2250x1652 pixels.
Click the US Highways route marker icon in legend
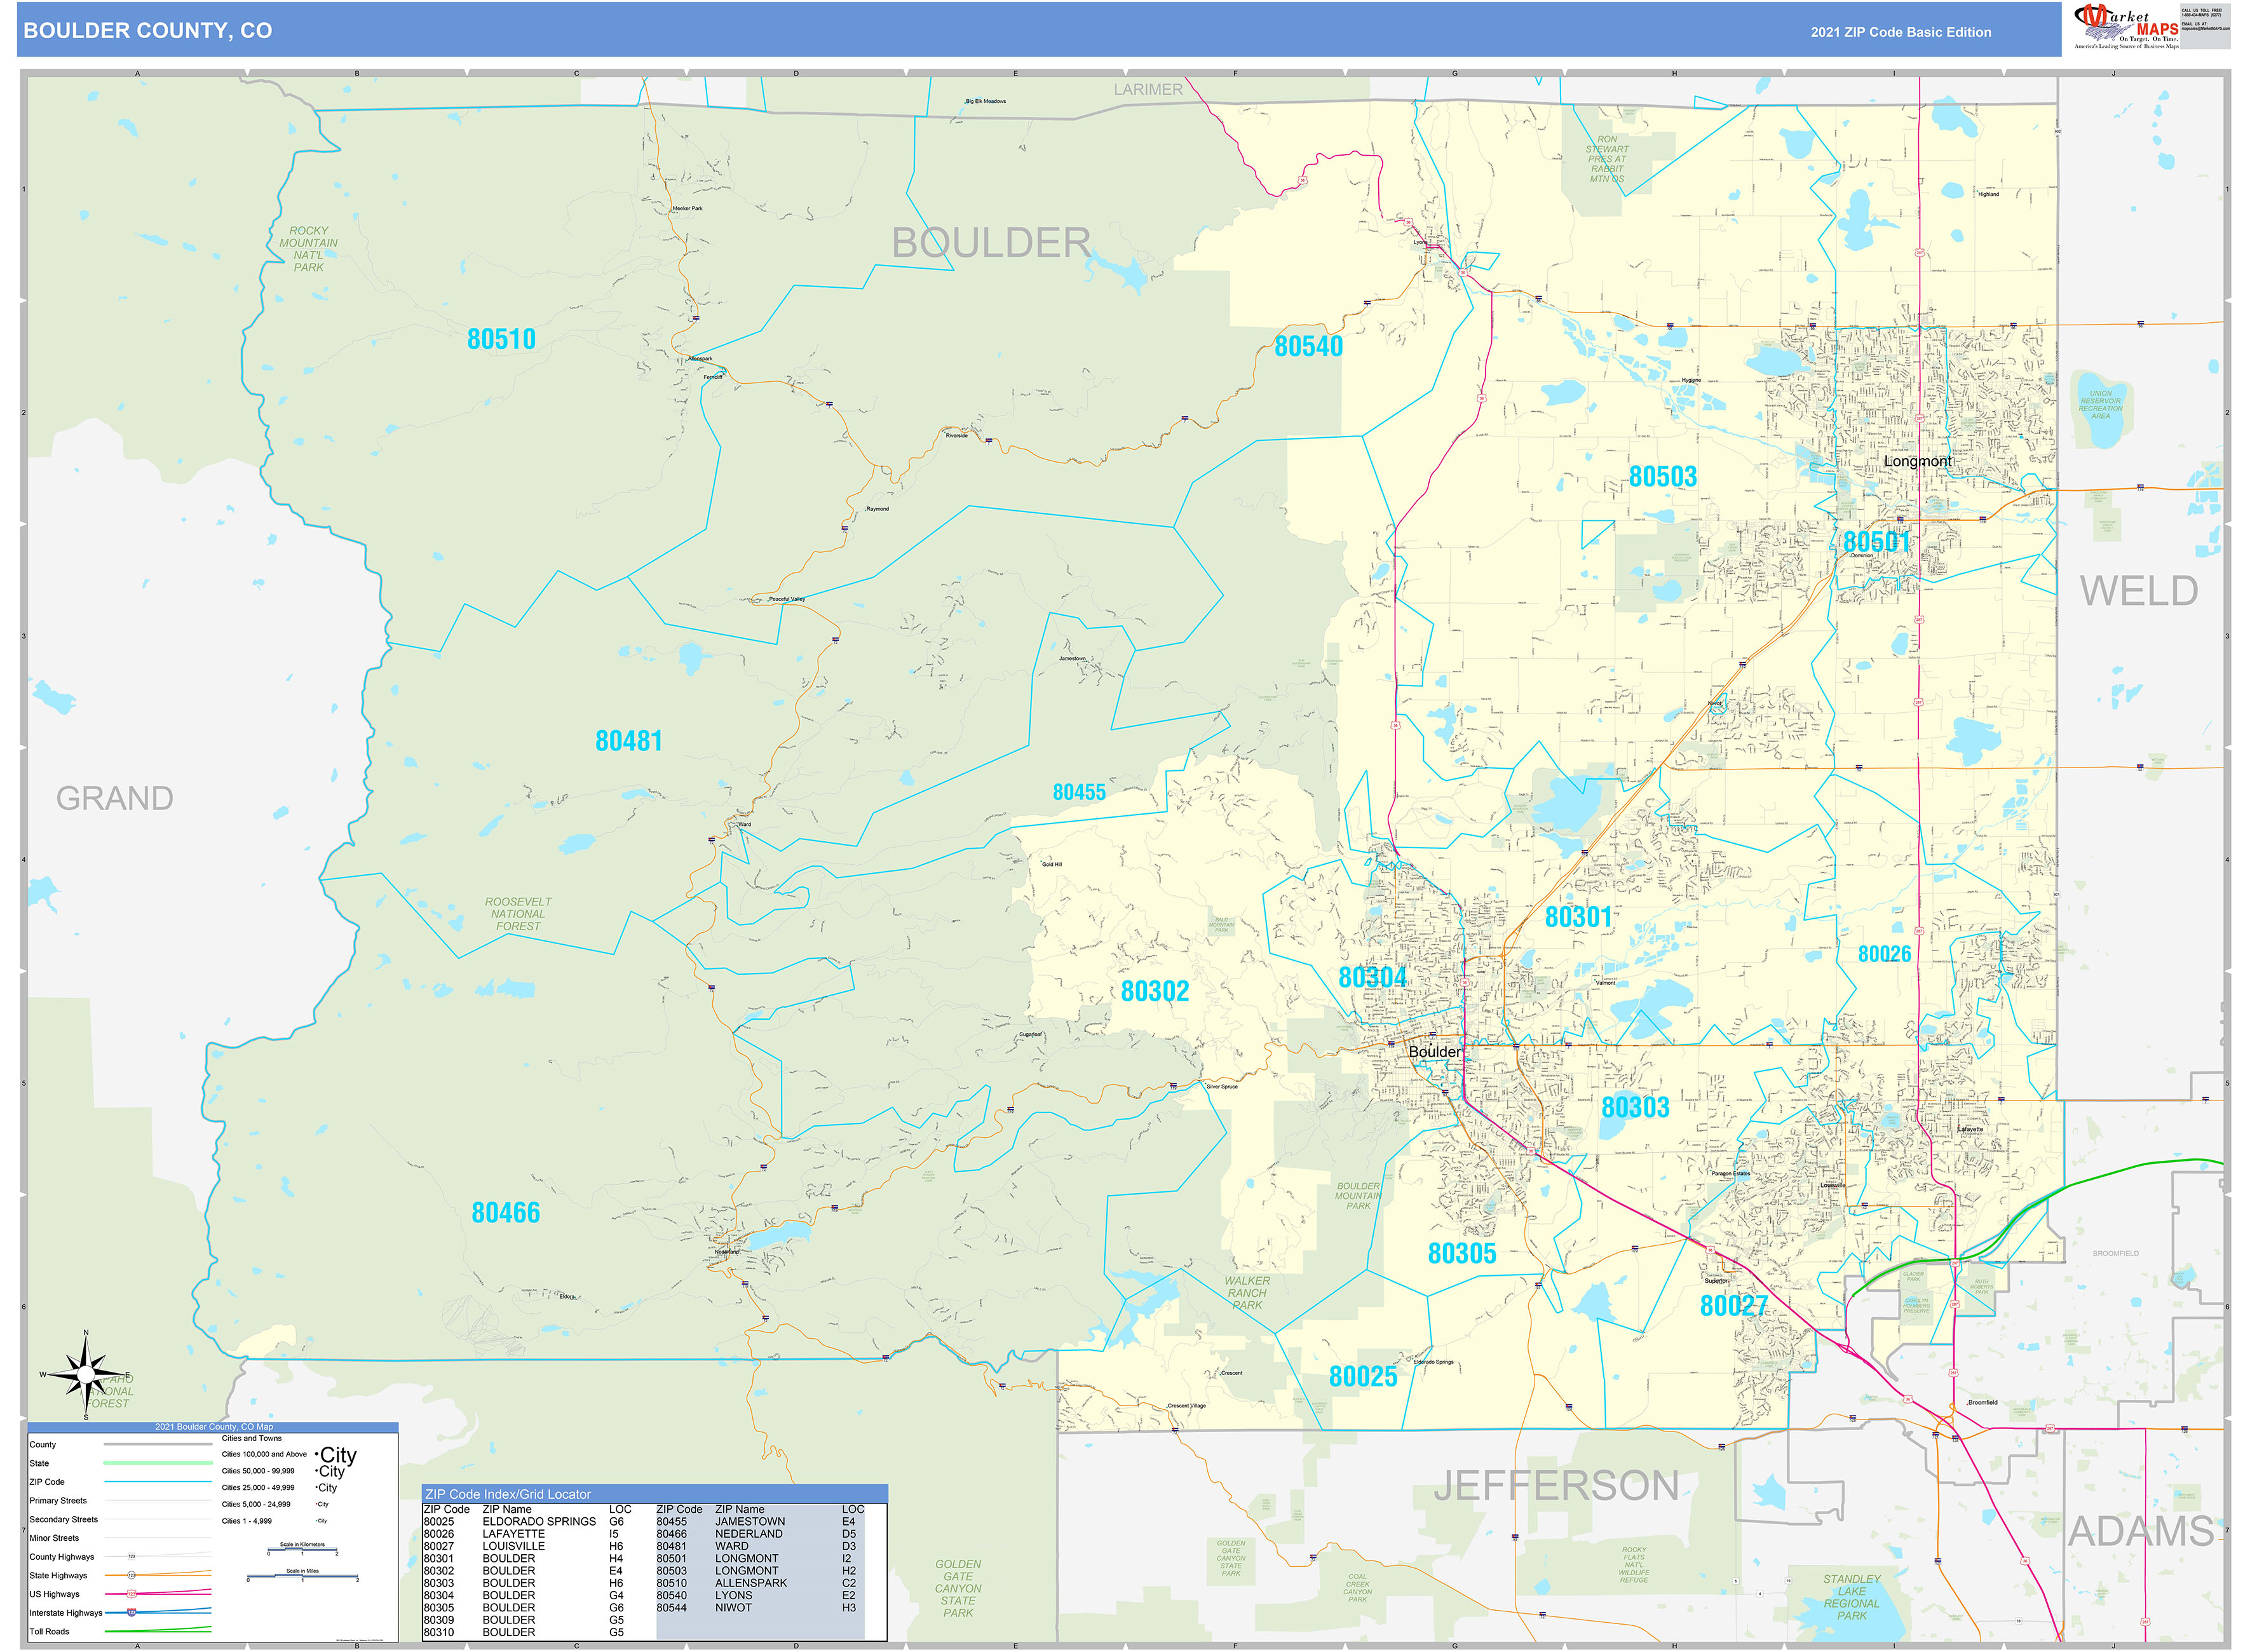click(x=133, y=1594)
